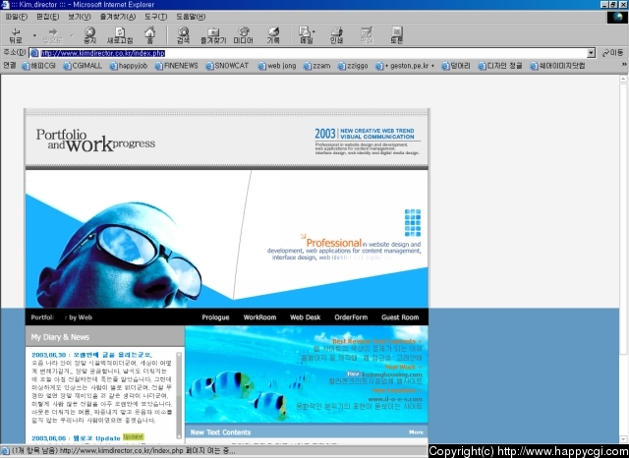
Task: Refresh the page with 새로고침 icon
Action: pyautogui.click(x=120, y=35)
